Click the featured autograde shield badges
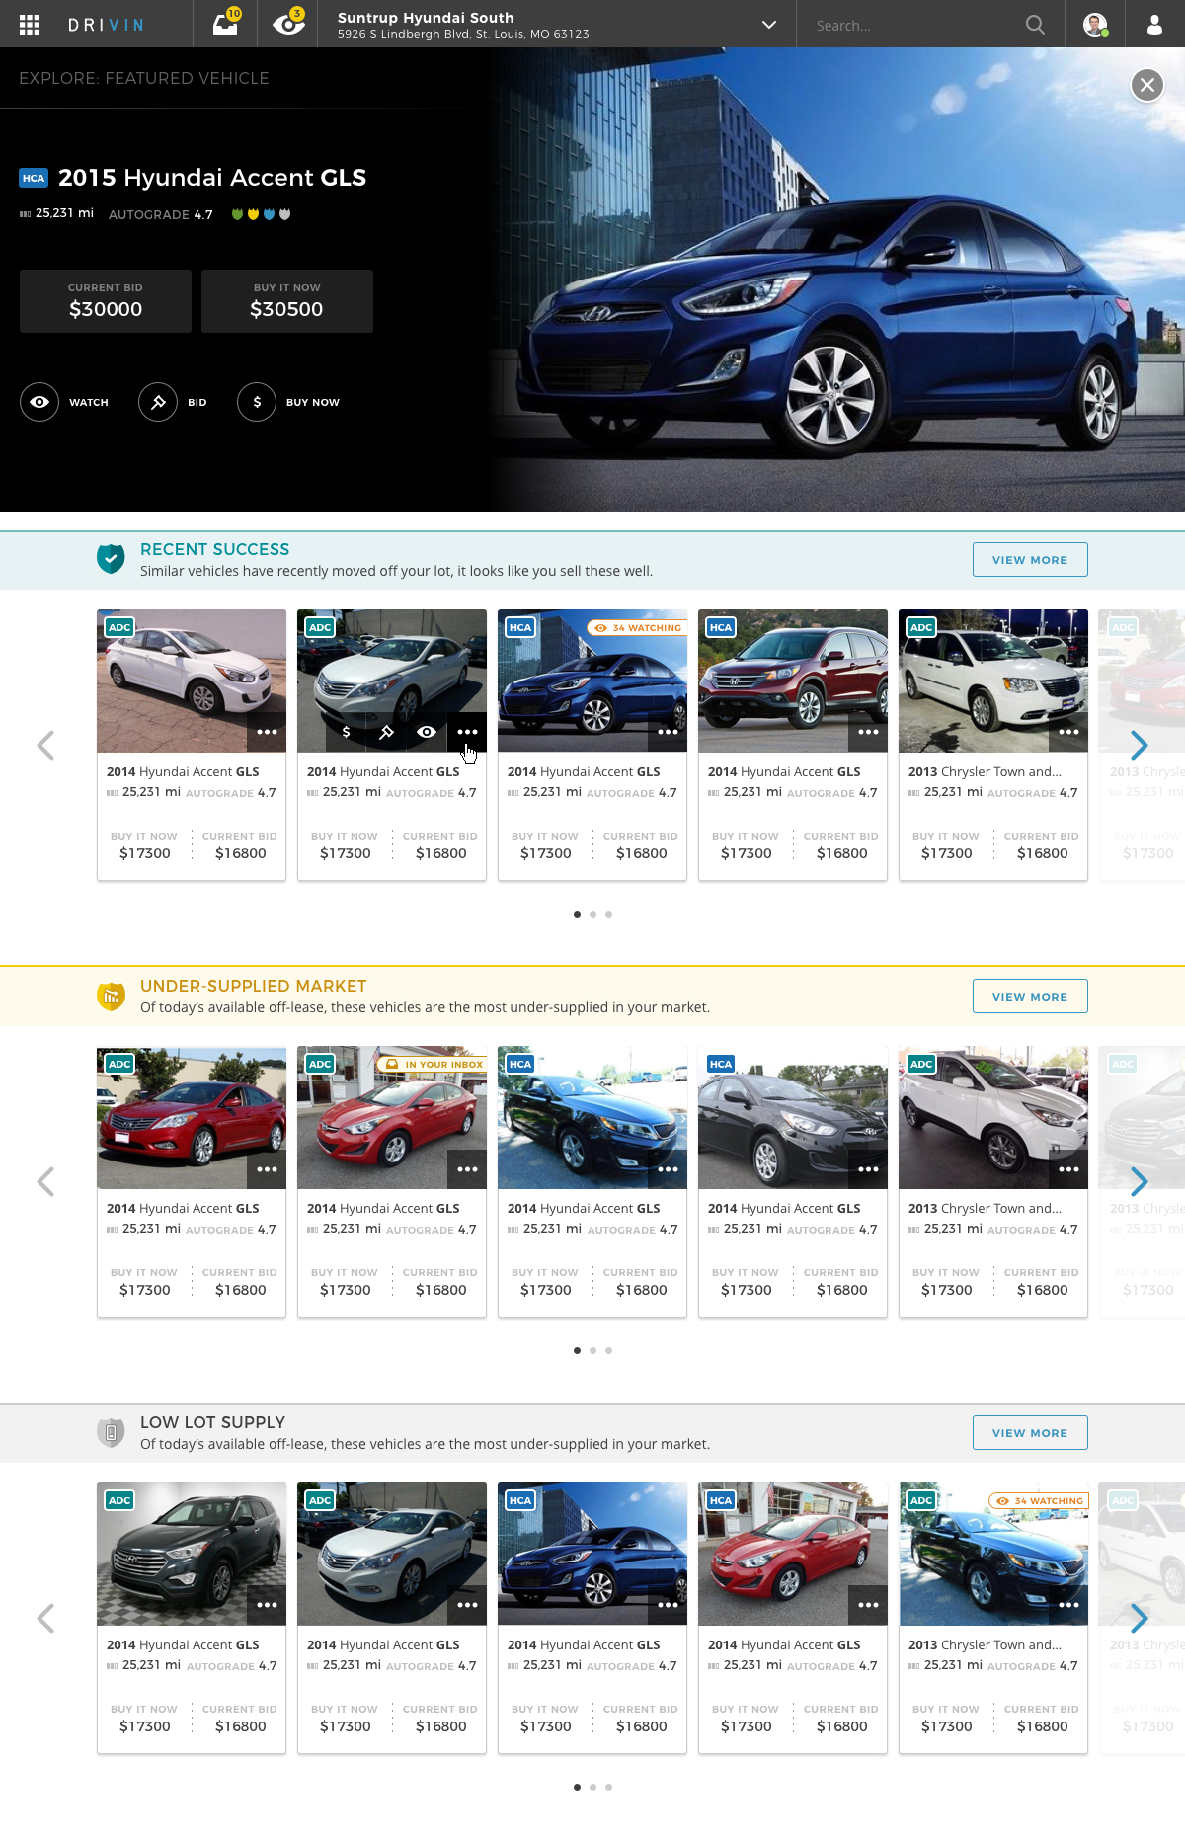Screen dimensions: 1185x1842 pos(261,214)
